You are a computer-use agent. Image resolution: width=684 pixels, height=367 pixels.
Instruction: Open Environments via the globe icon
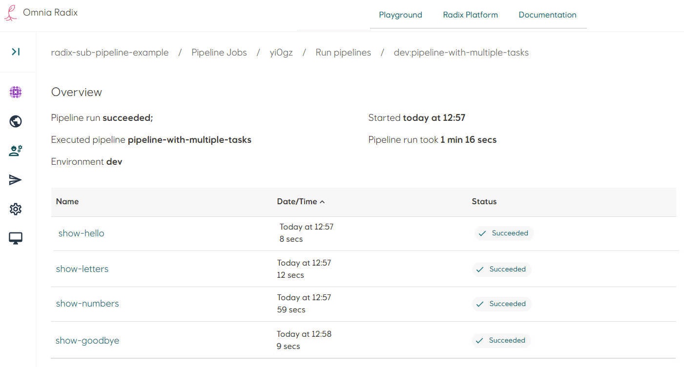click(16, 121)
